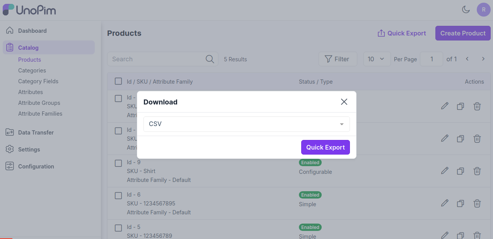The image size is (493, 239).
Task: Click the search magnifier icon
Action: pos(210,59)
